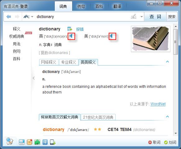Toggle 划词 selection translation
This screenshot has width=181, height=149.
coord(170,142)
